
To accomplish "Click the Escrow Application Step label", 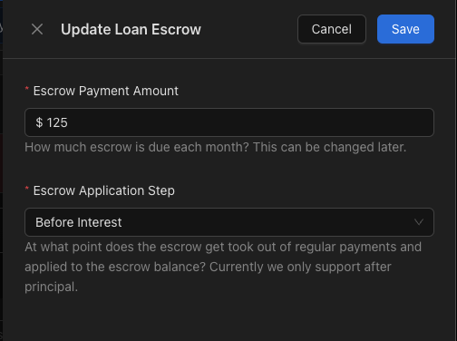I will click(104, 190).
